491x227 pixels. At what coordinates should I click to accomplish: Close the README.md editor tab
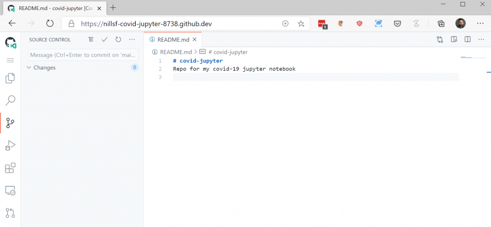point(195,39)
